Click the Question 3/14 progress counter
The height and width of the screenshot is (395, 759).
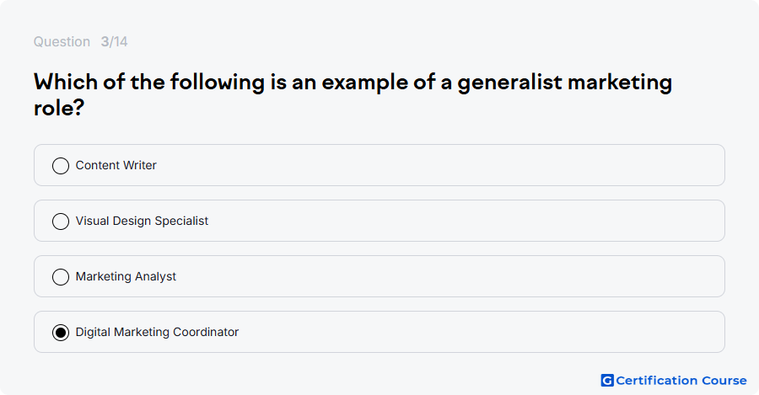(81, 41)
